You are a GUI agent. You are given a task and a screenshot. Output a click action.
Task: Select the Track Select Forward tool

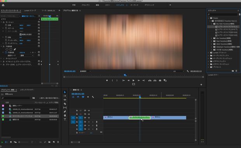65,96
